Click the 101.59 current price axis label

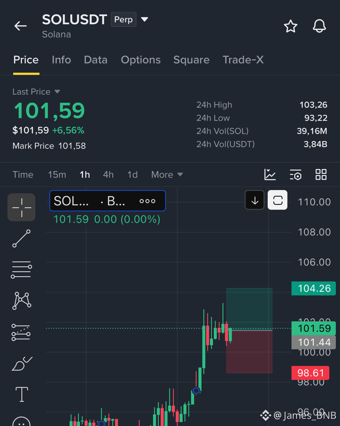(x=314, y=328)
